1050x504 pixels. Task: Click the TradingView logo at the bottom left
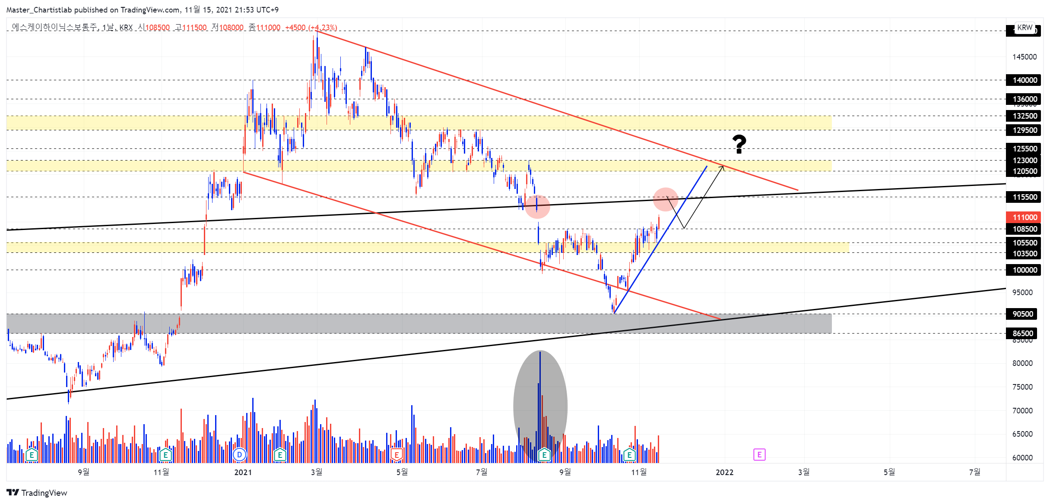tap(37, 493)
